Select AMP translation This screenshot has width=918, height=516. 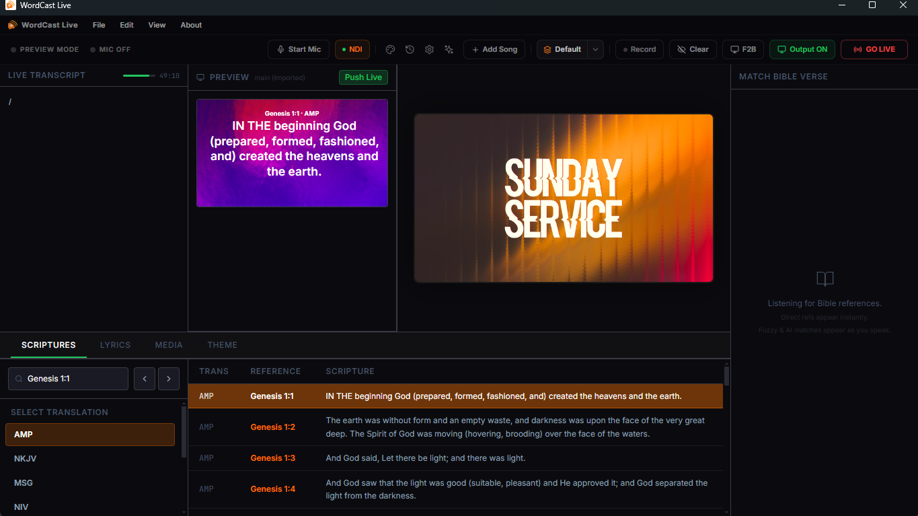(x=90, y=435)
